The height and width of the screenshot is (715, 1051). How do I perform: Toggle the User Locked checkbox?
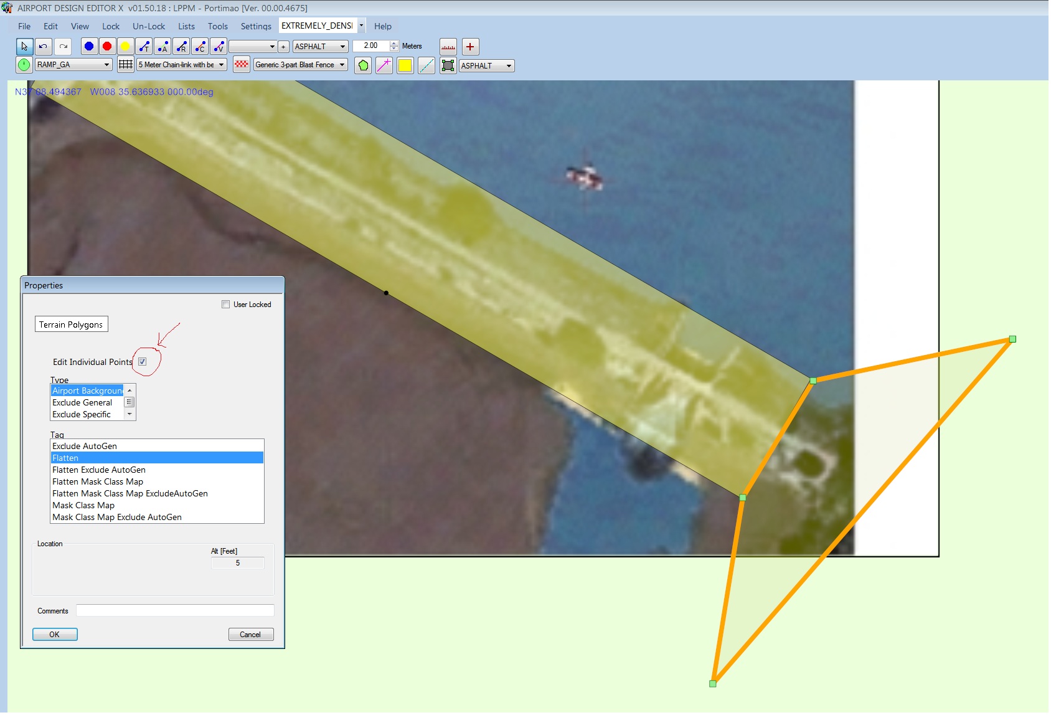226,305
